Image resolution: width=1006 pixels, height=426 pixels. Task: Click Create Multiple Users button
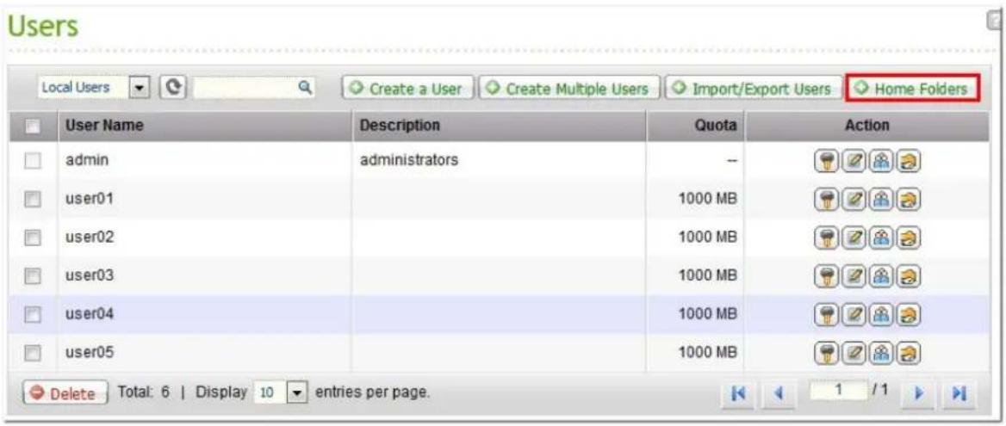point(569,89)
